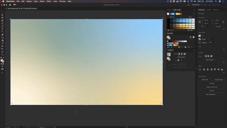The height and width of the screenshot is (128, 227).
Task: Select the Rectangle tool
Action: click(2, 23)
